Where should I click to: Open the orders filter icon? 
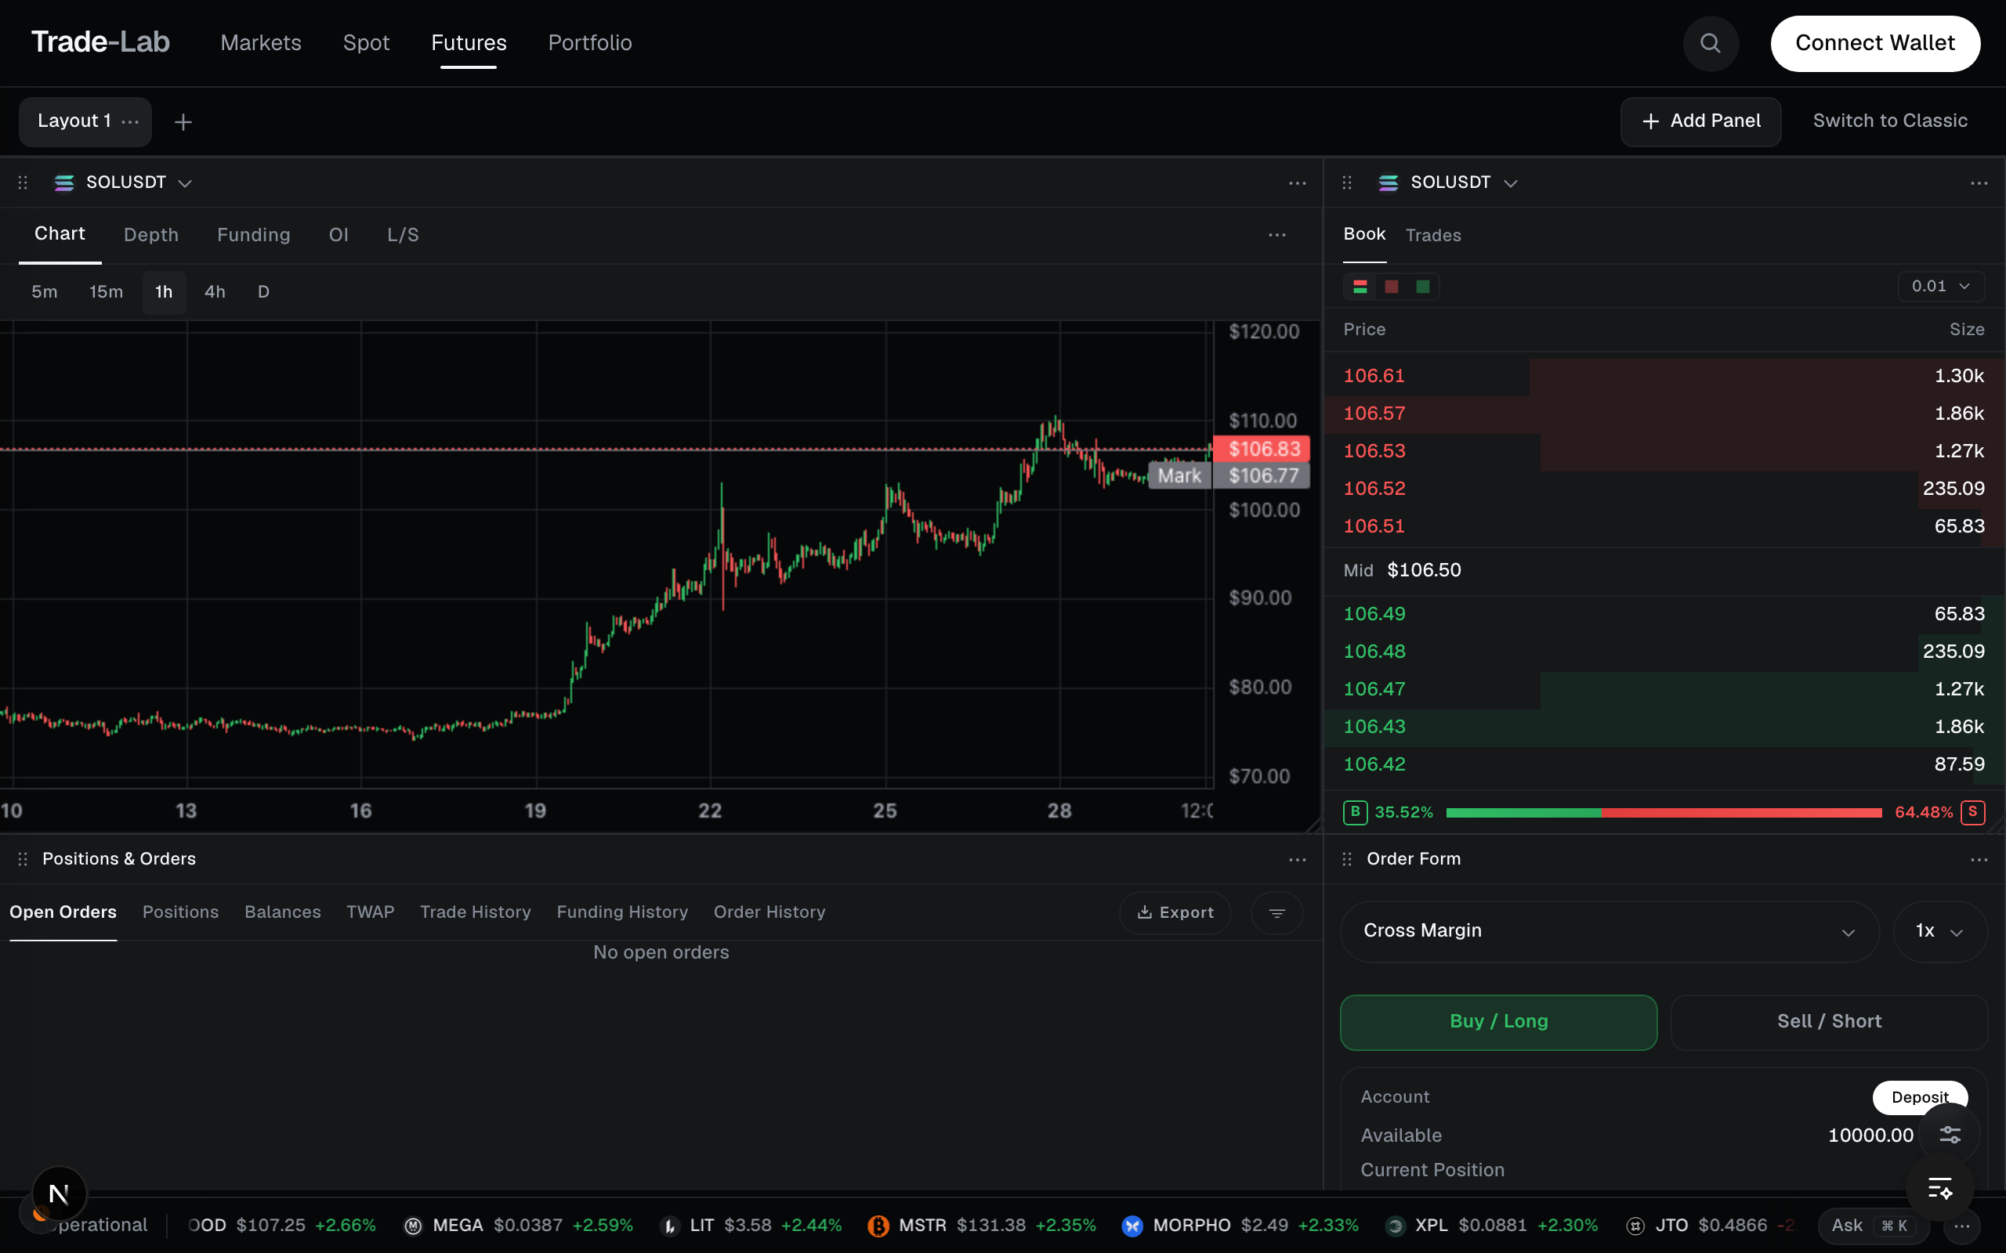(1276, 912)
